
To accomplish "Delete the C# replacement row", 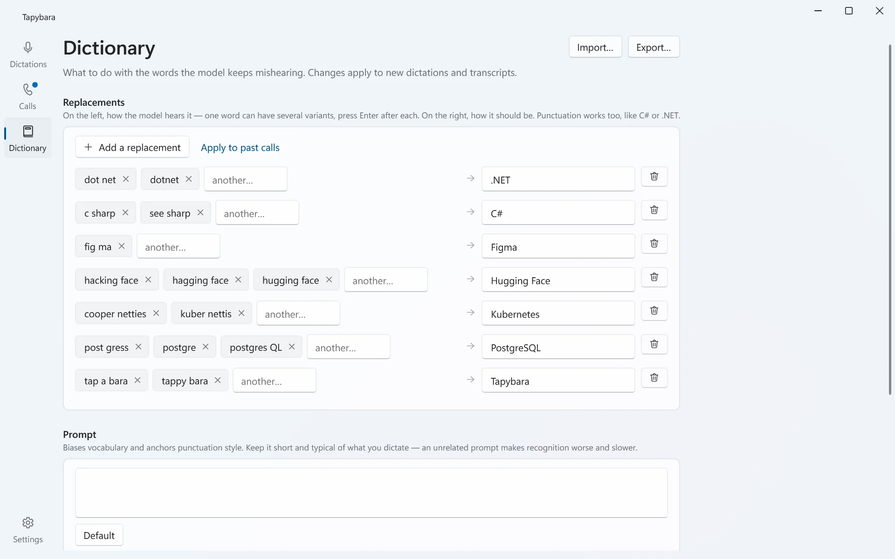I will pyautogui.click(x=654, y=210).
